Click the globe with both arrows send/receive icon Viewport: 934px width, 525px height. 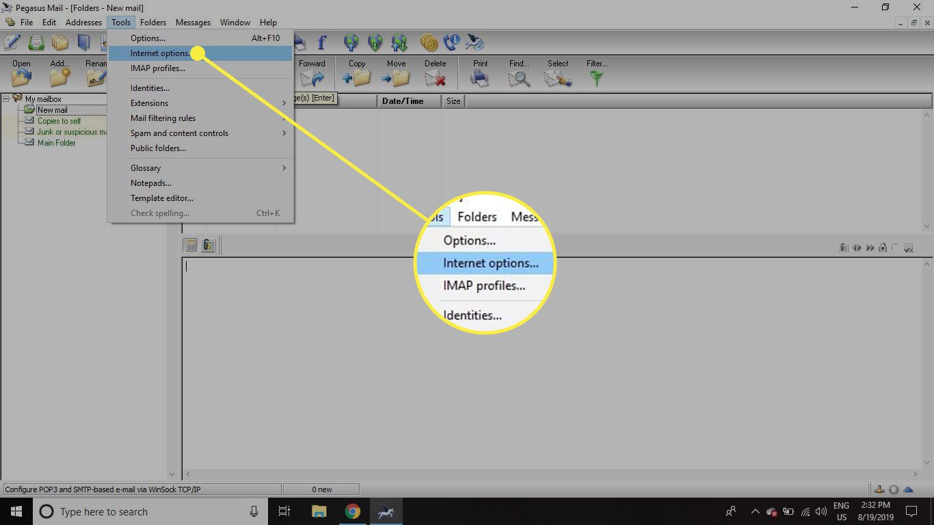coord(399,42)
